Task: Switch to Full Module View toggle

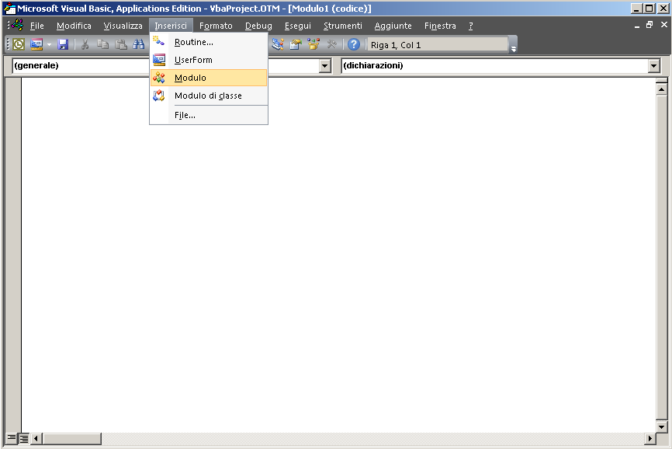Action: click(x=24, y=438)
